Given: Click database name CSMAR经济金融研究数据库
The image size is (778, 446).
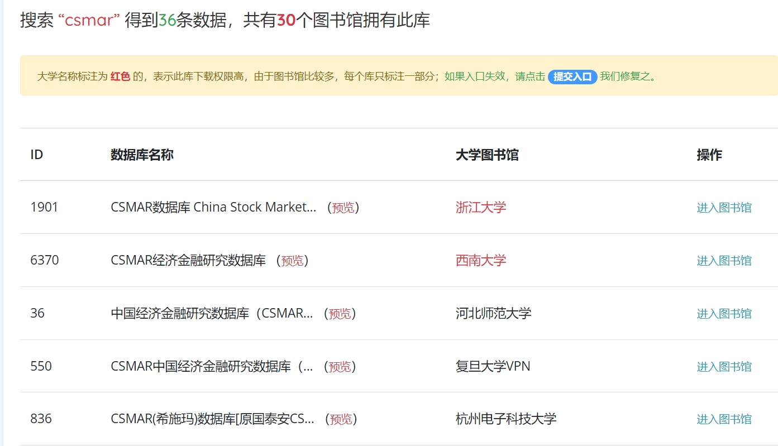Looking at the screenshot, I should pos(188,261).
